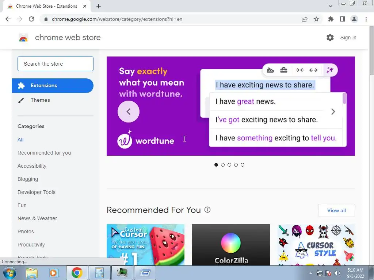Show previous banner slide
This screenshot has height=280, width=374.
point(129,112)
